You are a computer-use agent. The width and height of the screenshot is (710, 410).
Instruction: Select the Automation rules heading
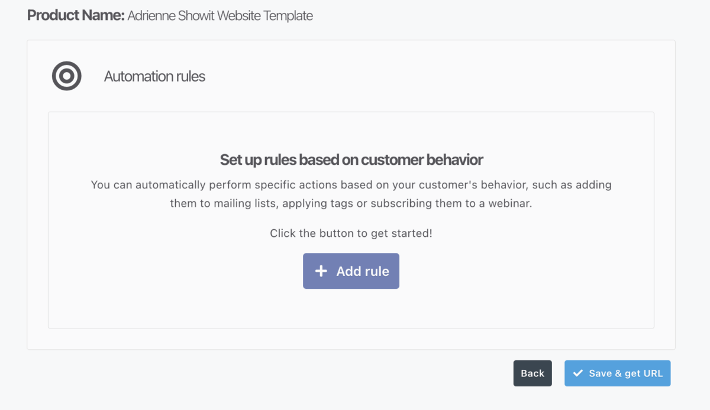pyautogui.click(x=154, y=76)
